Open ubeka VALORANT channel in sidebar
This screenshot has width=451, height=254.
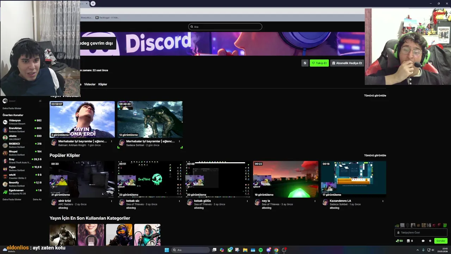pyautogui.click(x=22, y=138)
